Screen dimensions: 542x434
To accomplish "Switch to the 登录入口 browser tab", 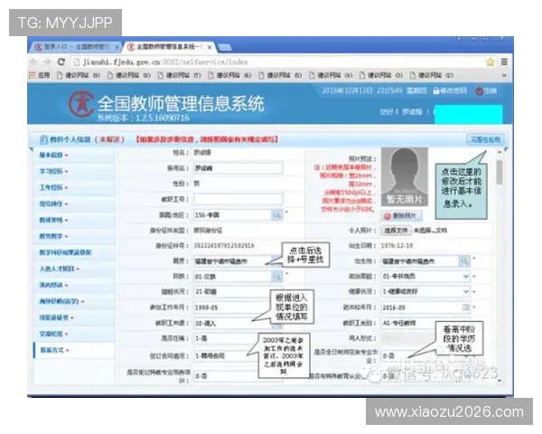I will click(76, 47).
